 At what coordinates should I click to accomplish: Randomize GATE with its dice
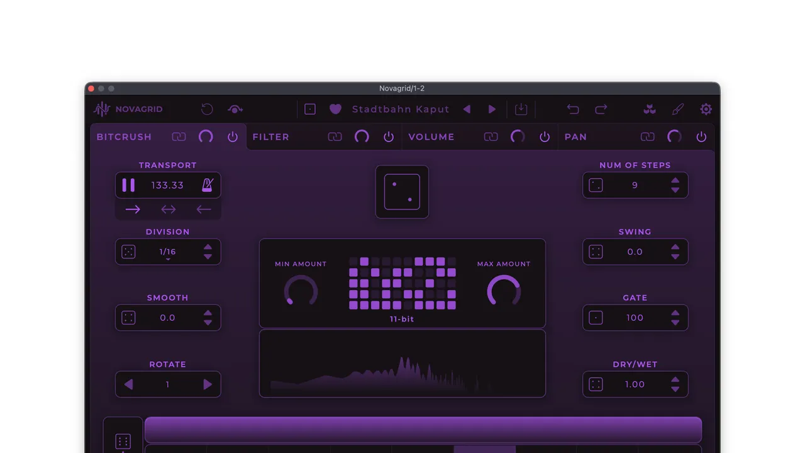pyautogui.click(x=596, y=318)
